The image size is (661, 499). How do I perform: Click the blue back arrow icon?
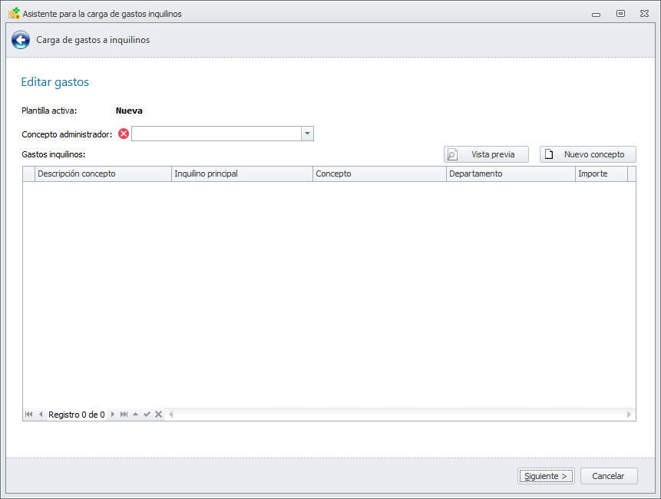click(x=21, y=40)
